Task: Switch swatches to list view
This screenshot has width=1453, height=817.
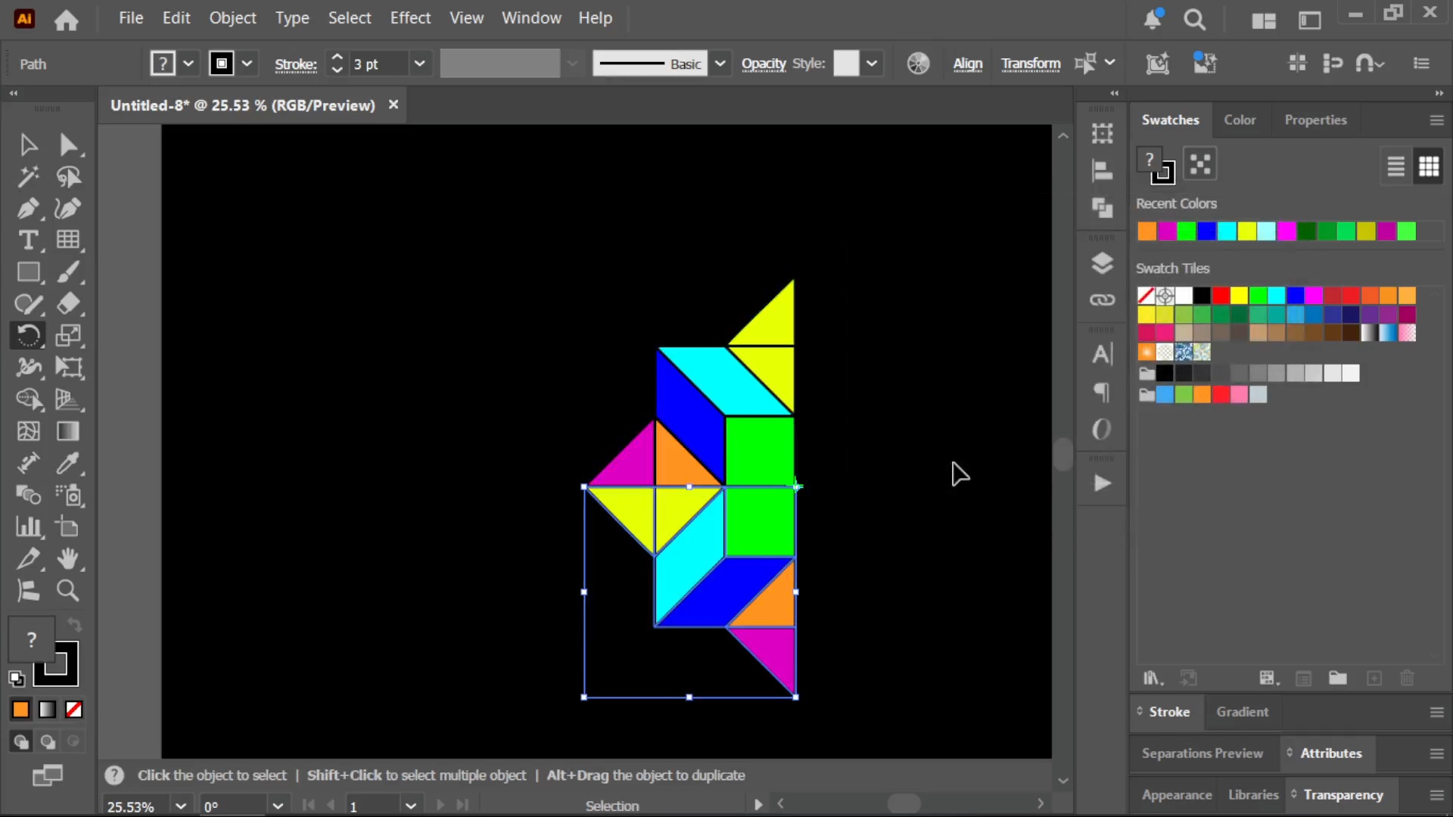Action: [1395, 166]
